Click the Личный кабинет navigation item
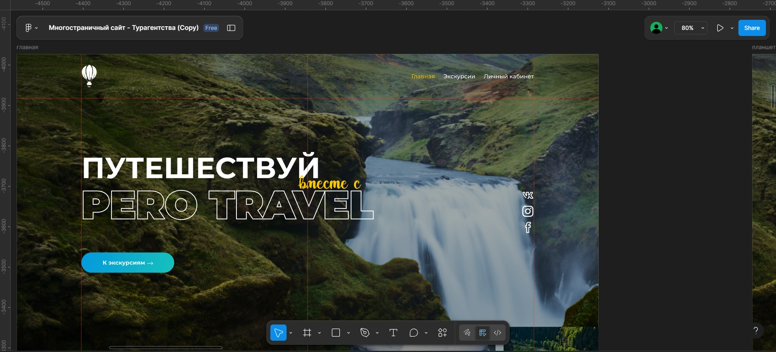 [x=508, y=76]
